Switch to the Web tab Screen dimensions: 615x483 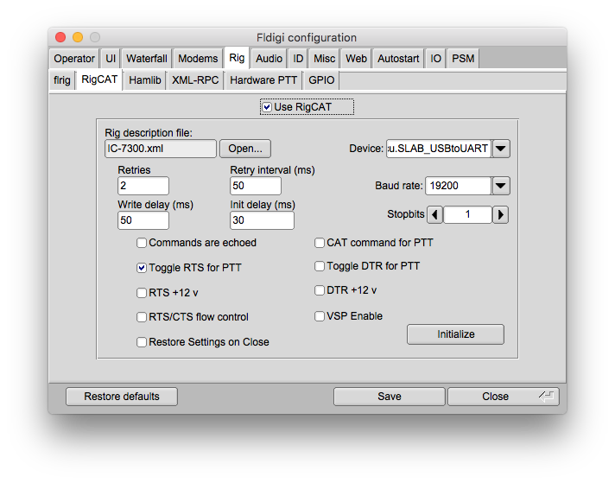[356, 59]
